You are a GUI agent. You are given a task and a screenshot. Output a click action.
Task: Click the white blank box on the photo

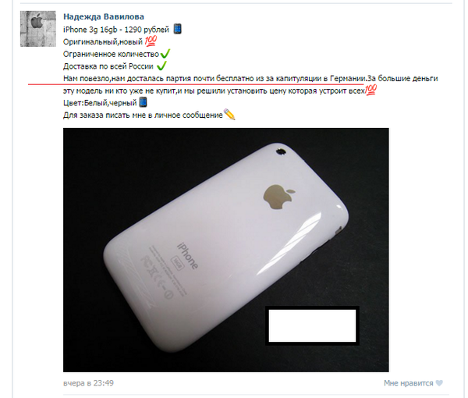(312, 325)
